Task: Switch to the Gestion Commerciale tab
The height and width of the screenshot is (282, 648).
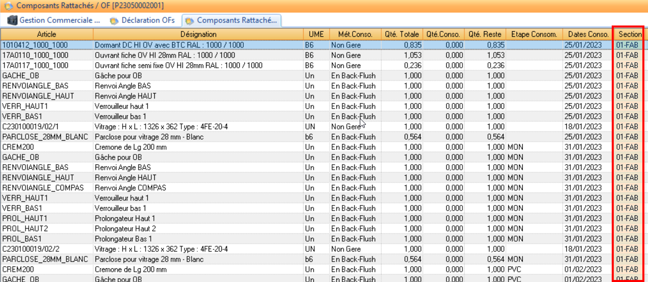Action: coord(54,20)
